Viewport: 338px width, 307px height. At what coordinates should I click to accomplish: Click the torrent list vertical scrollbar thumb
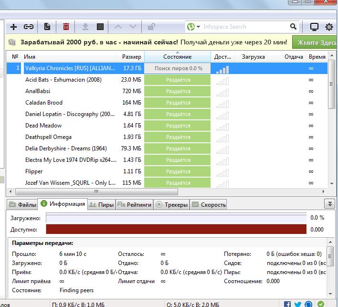(x=331, y=85)
